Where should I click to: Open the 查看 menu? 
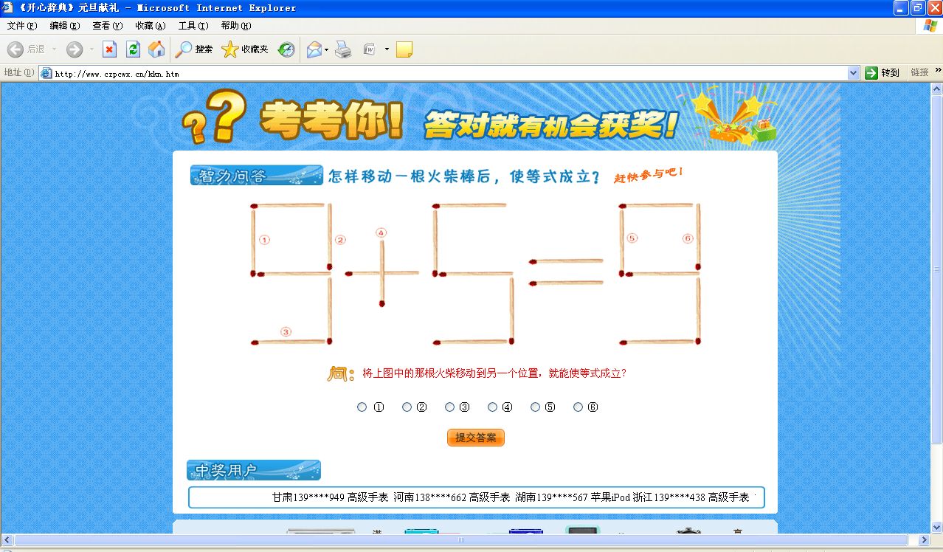(107, 25)
